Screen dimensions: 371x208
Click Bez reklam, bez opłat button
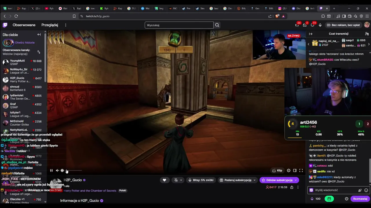343,25
